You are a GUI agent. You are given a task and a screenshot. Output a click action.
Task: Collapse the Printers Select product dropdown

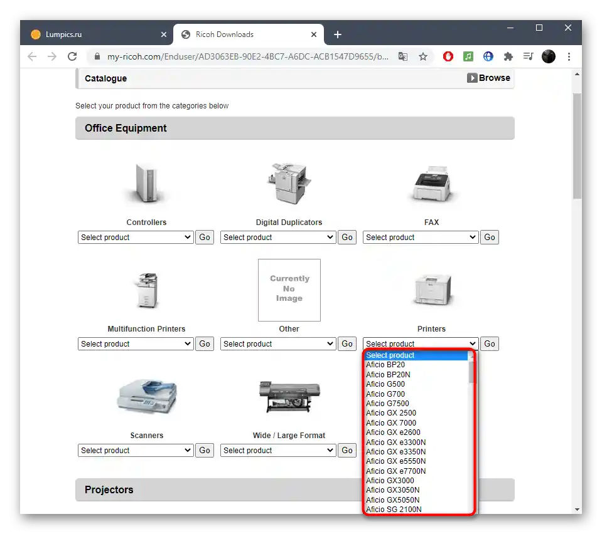click(x=421, y=343)
